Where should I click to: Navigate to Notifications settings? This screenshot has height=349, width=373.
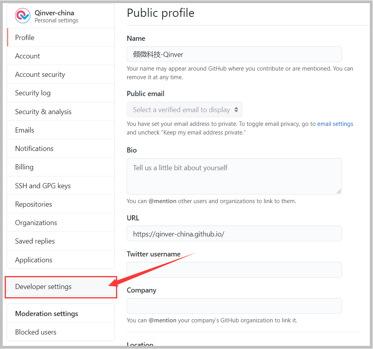pyautogui.click(x=34, y=149)
